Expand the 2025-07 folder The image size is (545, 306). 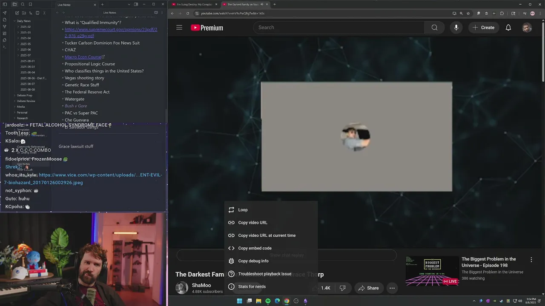tap(25, 55)
